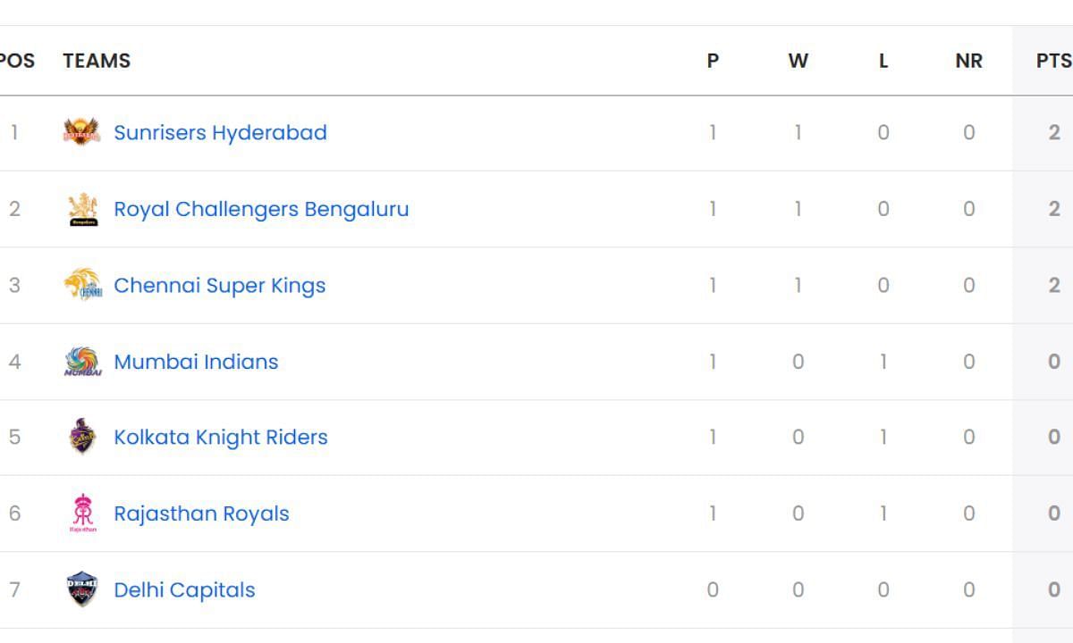Click the PTS column header
Viewport: 1073px width, 643px height.
(x=1053, y=61)
